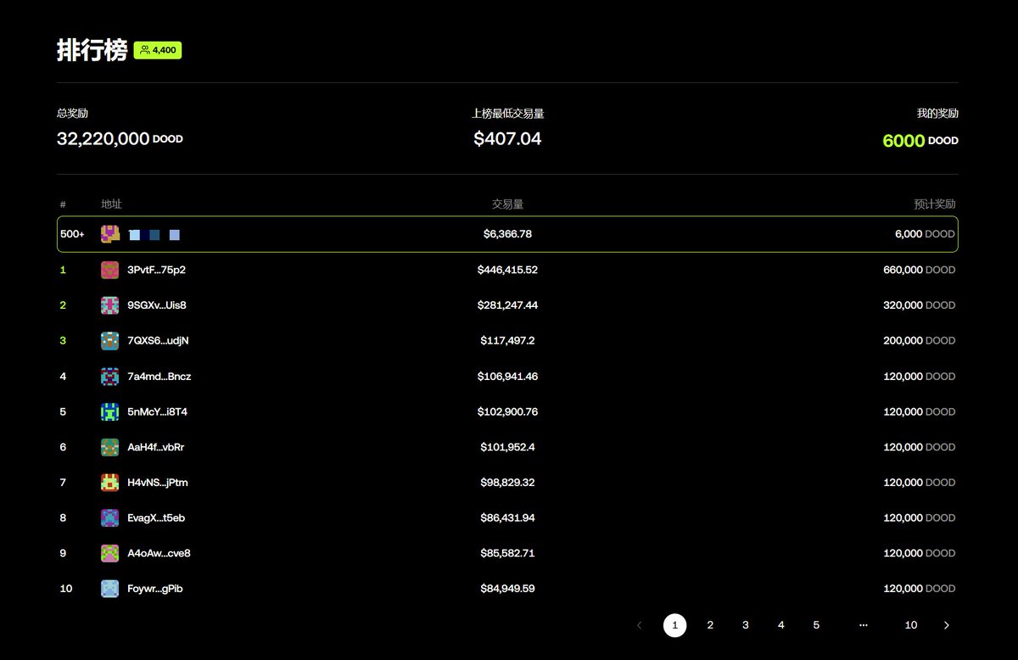Click the avatar icon for 7QXS6...udjN
Image resolution: width=1018 pixels, height=660 pixels.
(x=109, y=341)
